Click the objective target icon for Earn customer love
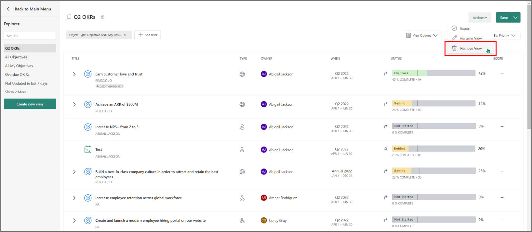Image resolution: width=532 pixels, height=232 pixels. [x=88, y=74]
